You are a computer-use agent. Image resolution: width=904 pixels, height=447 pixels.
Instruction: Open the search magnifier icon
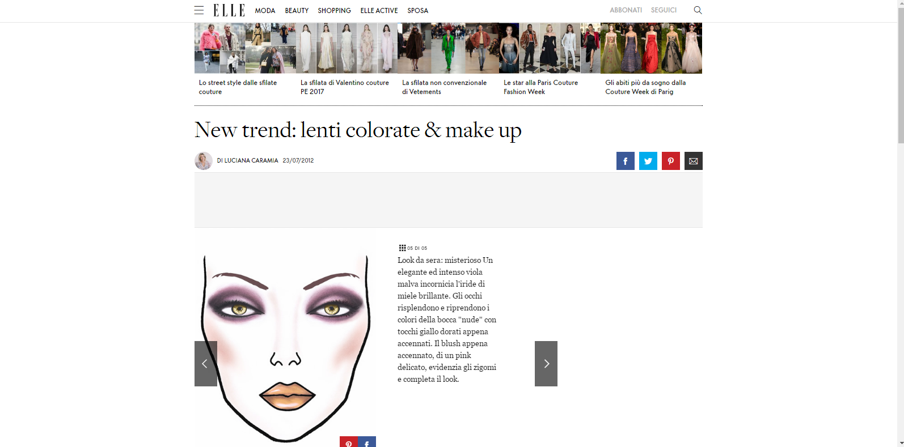(698, 10)
